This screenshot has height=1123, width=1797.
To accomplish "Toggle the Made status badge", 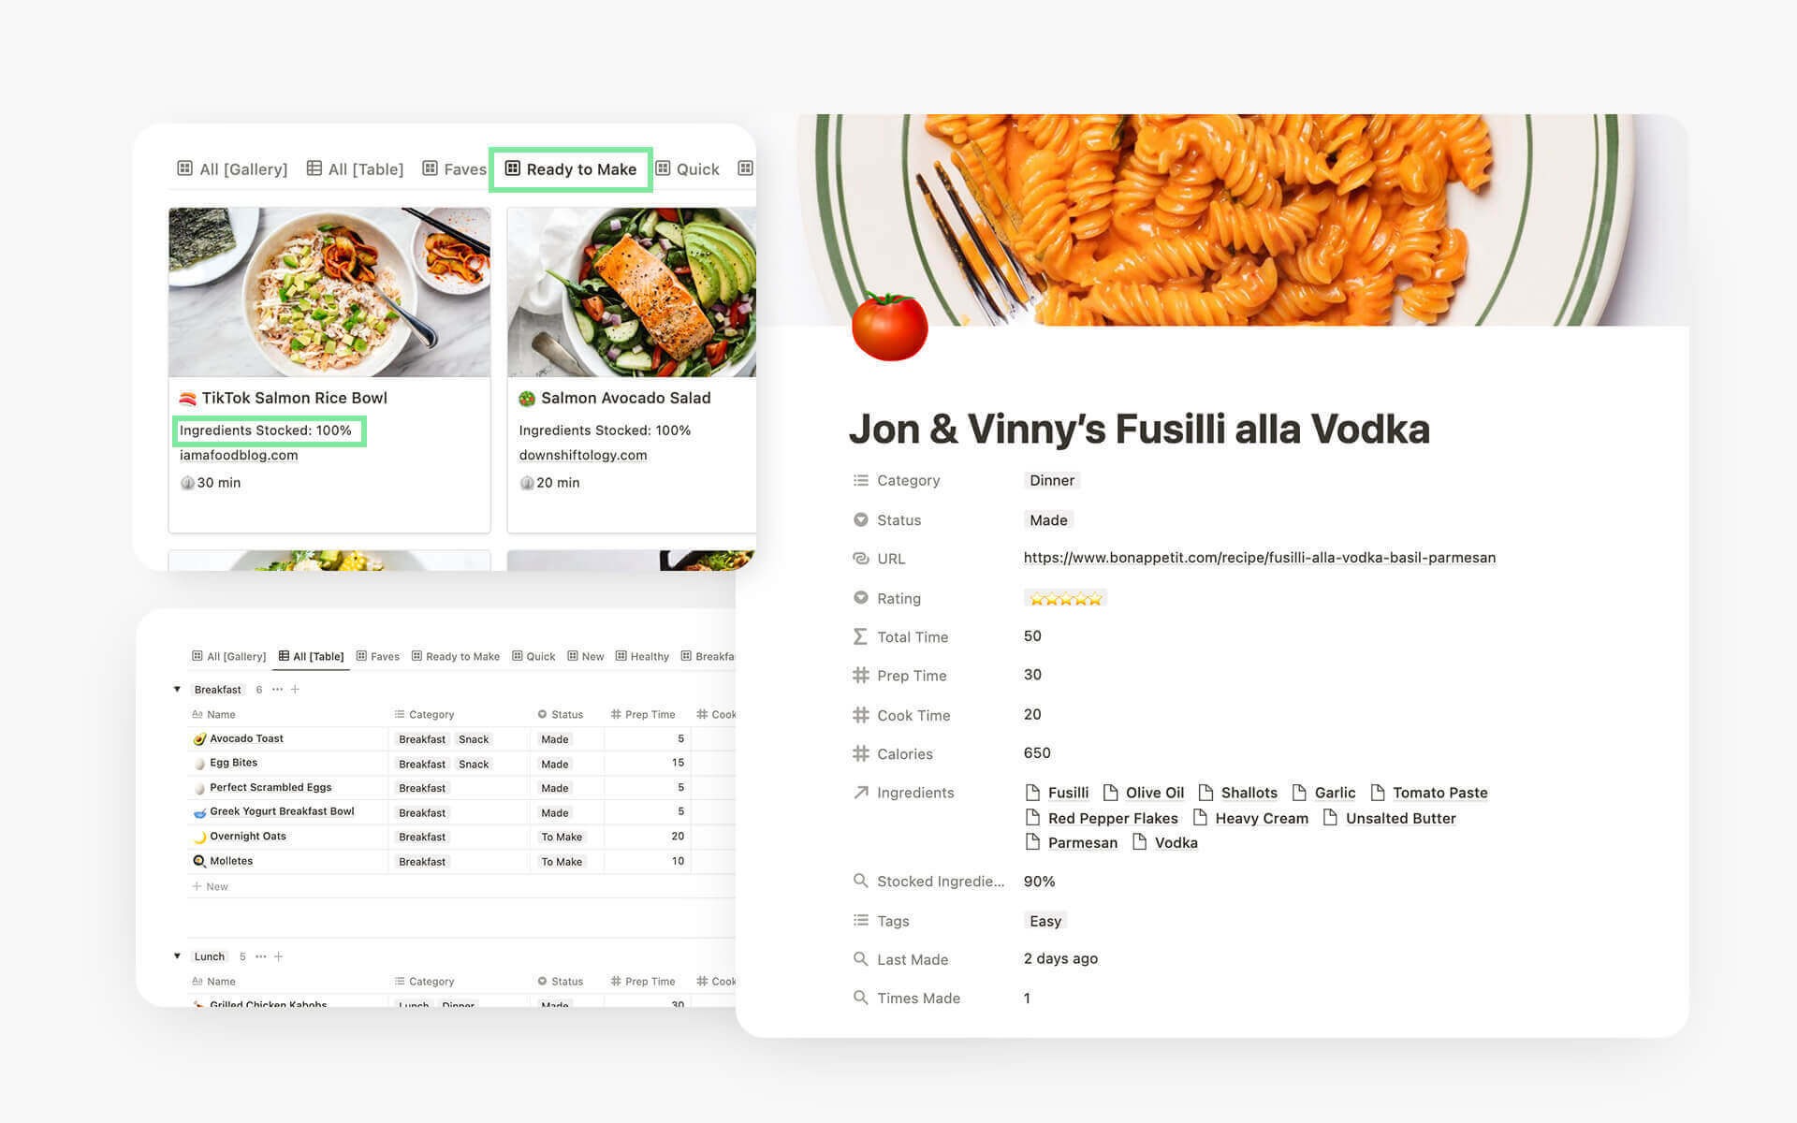I will tap(1048, 520).
